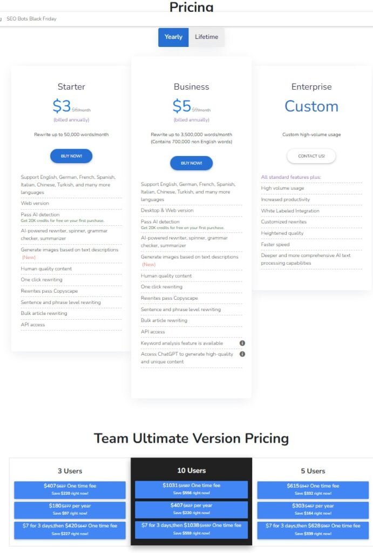Select the Yearly pricing tab

click(173, 37)
